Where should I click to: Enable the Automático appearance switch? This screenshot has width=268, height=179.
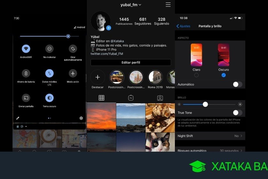[x=237, y=84]
